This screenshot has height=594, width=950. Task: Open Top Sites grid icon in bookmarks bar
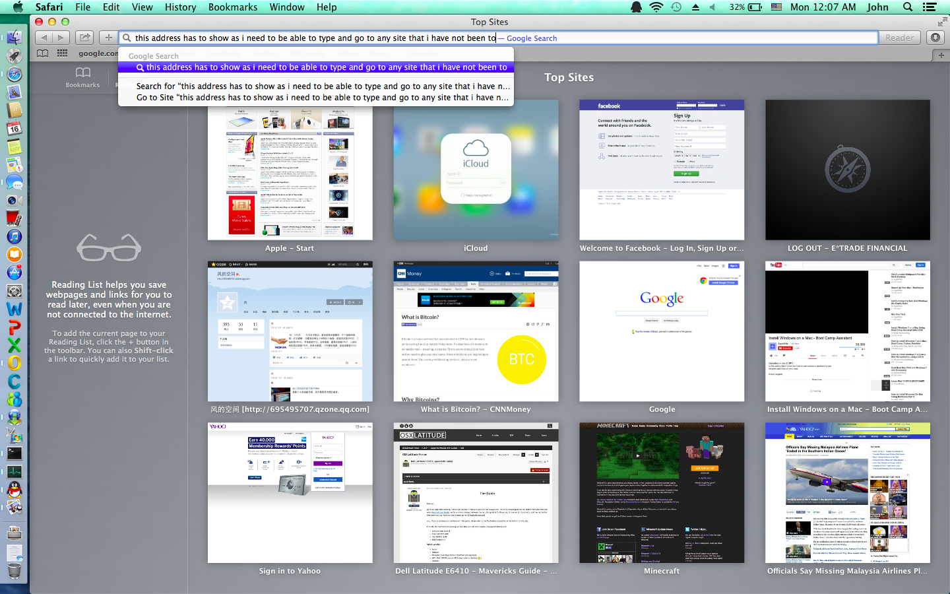tap(62, 53)
